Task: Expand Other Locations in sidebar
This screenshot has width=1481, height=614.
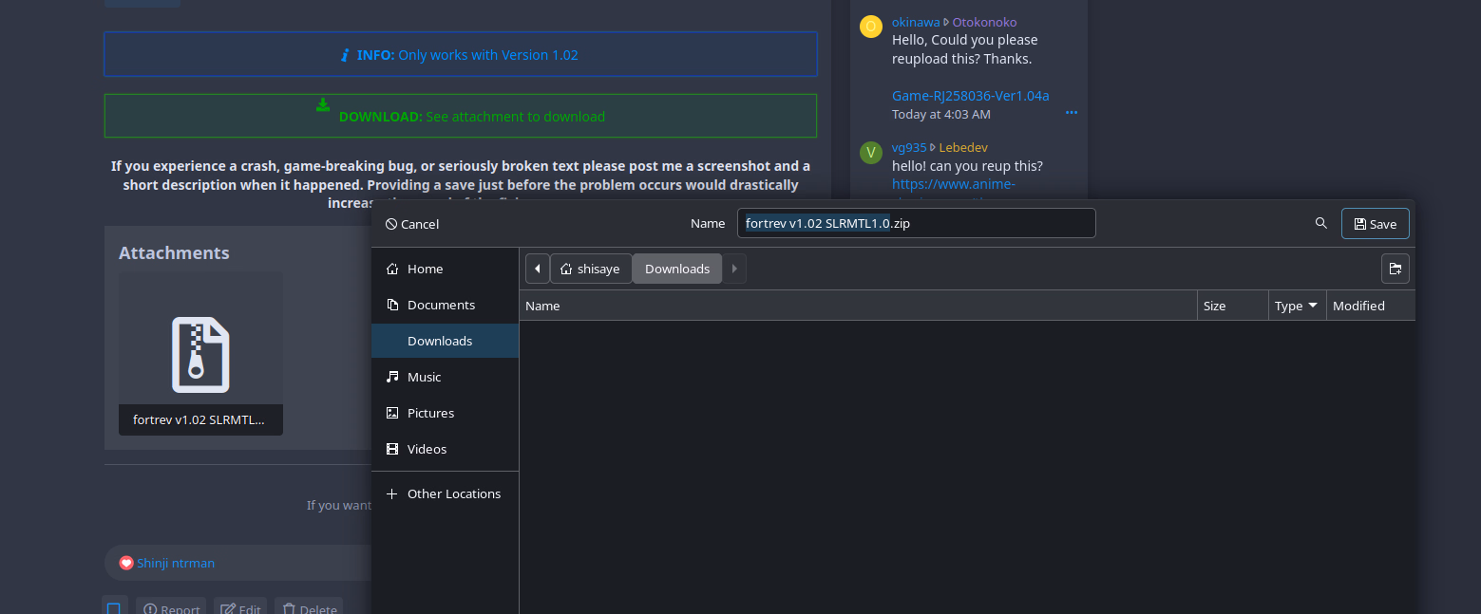Action: (445, 493)
